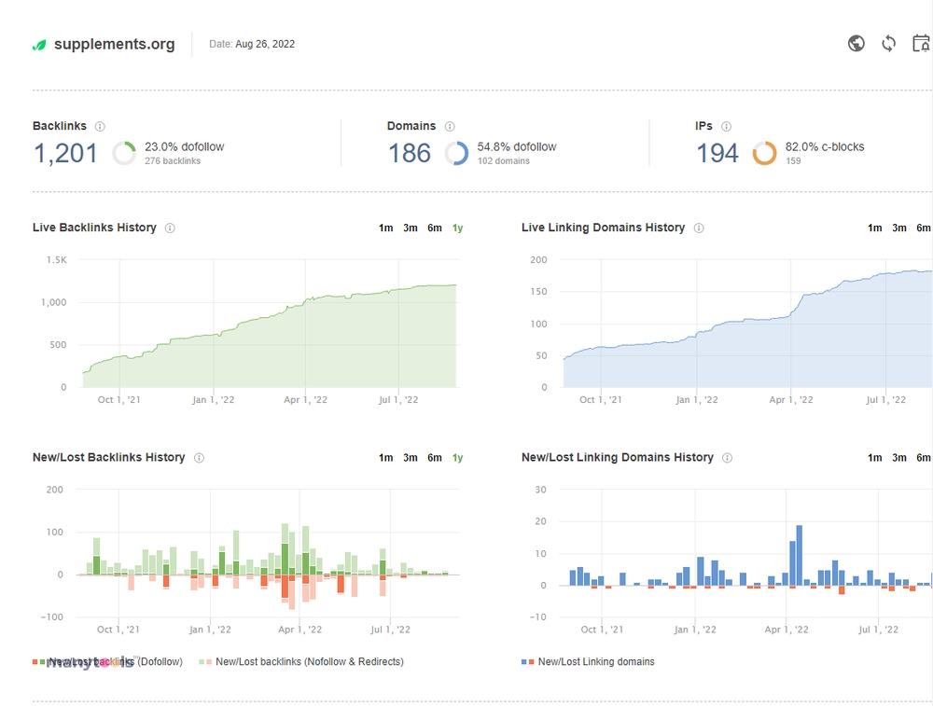Click the refresh arrows icon

click(x=889, y=44)
